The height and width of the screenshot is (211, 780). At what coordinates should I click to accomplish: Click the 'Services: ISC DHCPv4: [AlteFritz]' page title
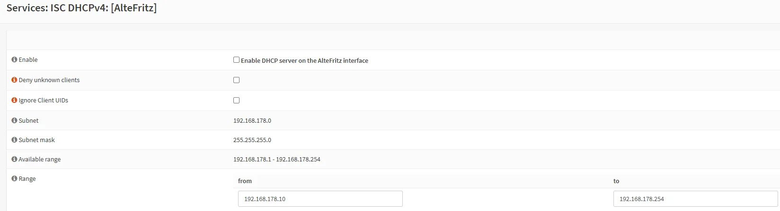pos(81,8)
